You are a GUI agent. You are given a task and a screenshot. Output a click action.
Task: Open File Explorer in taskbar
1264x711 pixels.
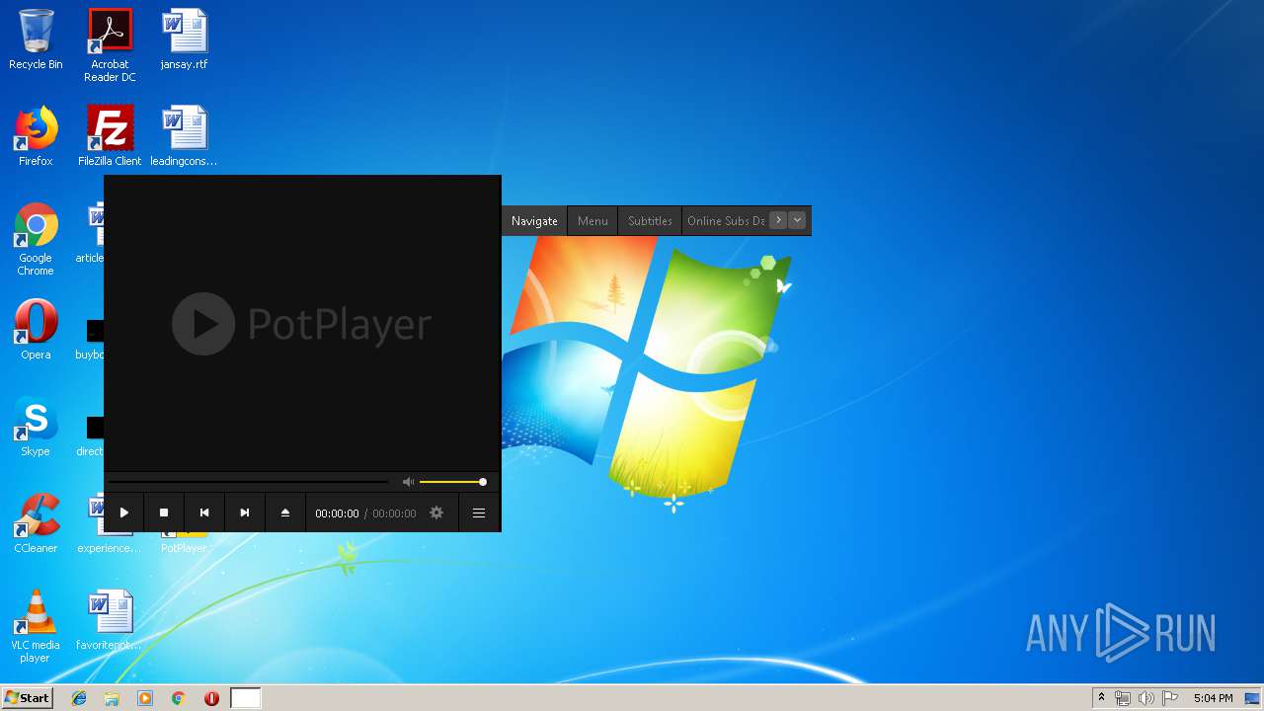[112, 698]
